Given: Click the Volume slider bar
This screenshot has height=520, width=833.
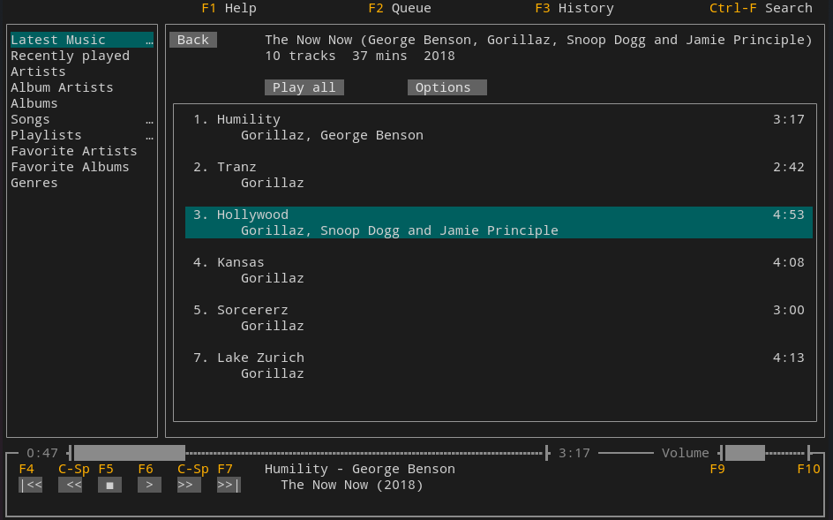Looking at the screenshot, I should pos(764,453).
